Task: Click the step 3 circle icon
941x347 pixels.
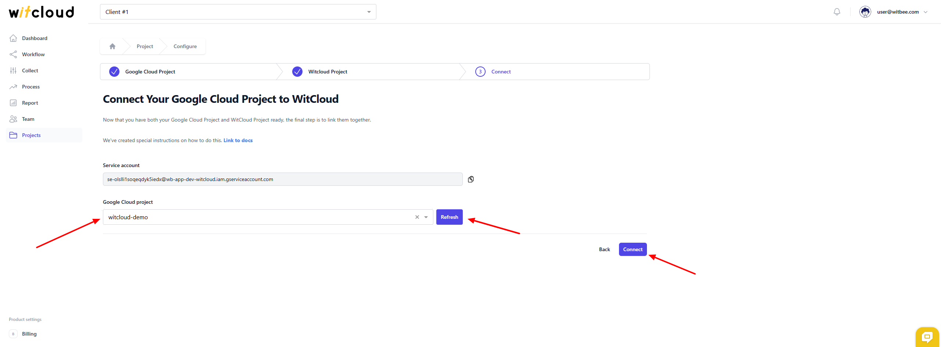Action: tap(480, 72)
